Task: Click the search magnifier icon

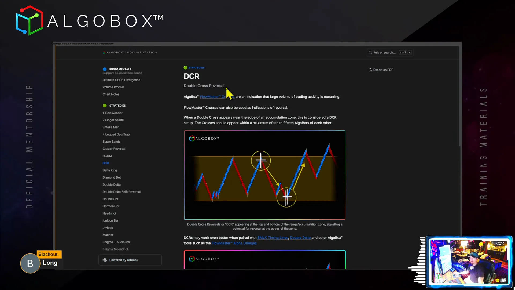Action: coord(370,53)
